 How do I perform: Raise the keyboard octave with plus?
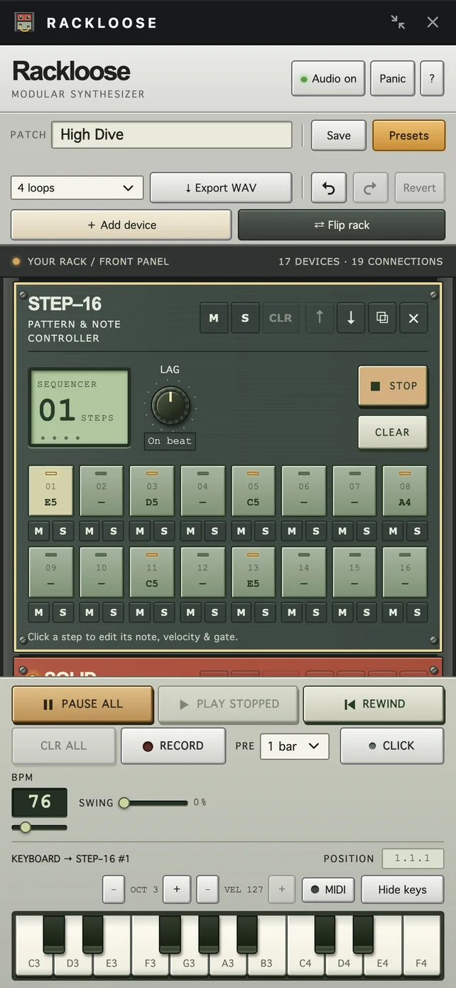pos(177,889)
